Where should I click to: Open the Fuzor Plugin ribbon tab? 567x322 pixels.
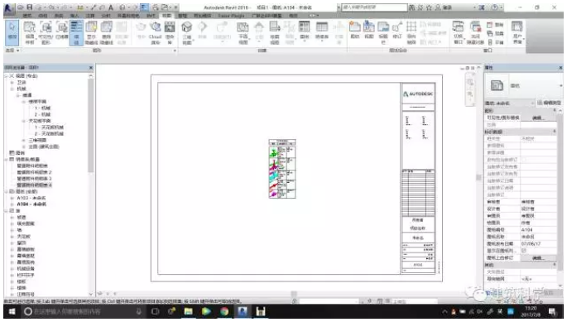(x=232, y=16)
